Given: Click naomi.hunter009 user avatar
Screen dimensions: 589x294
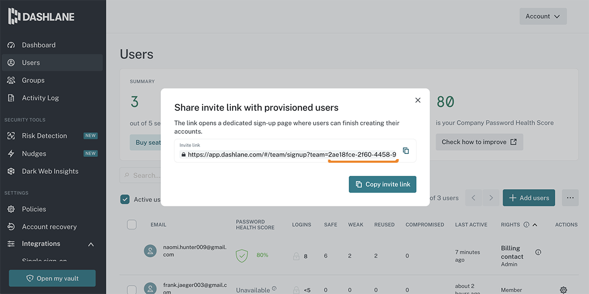Looking at the screenshot, I should pos(150,251).
